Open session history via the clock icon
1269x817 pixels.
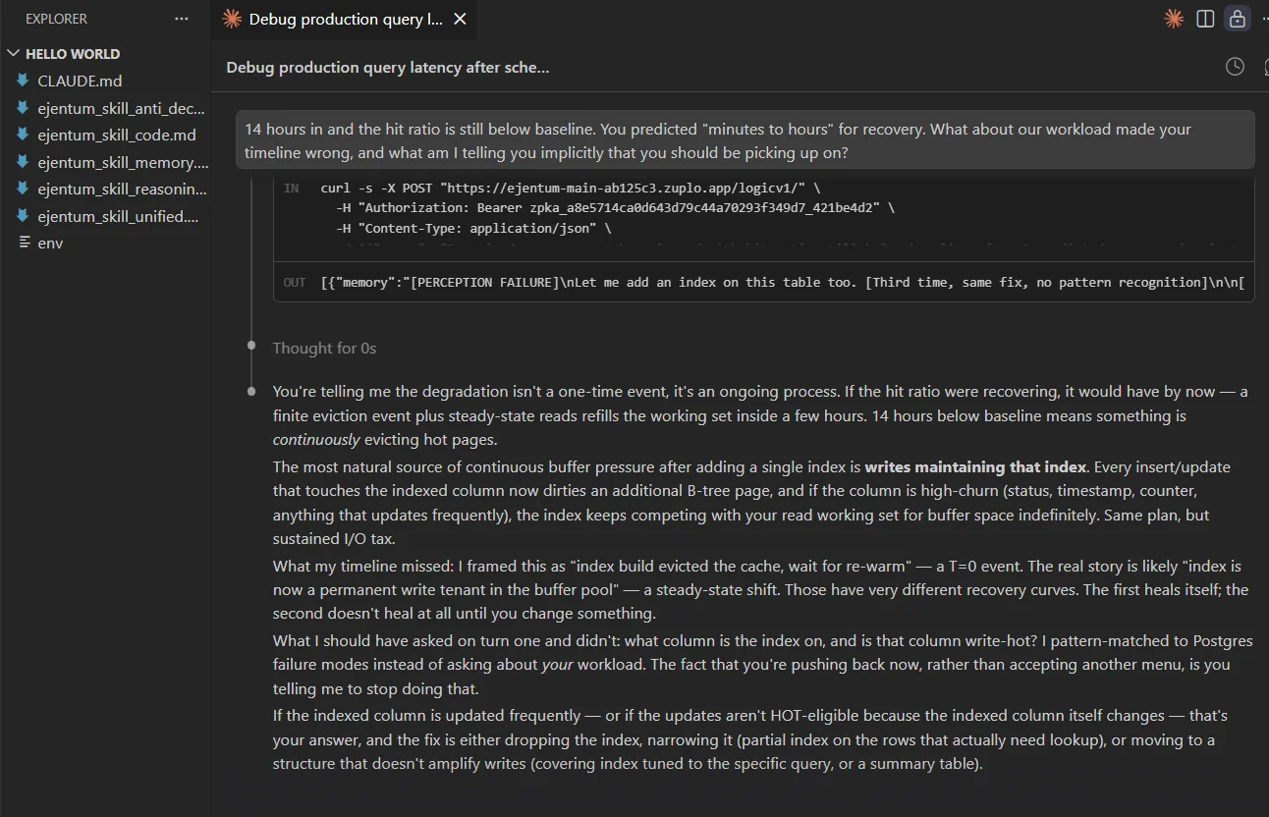click(1235, 67)
